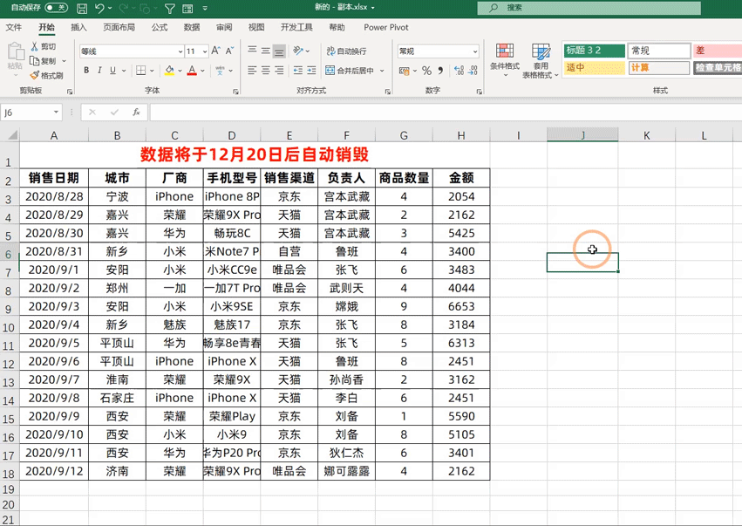This screenshot has width=742, height=526.
Task: Click the Save disk icon
Action: coord(81,8)
